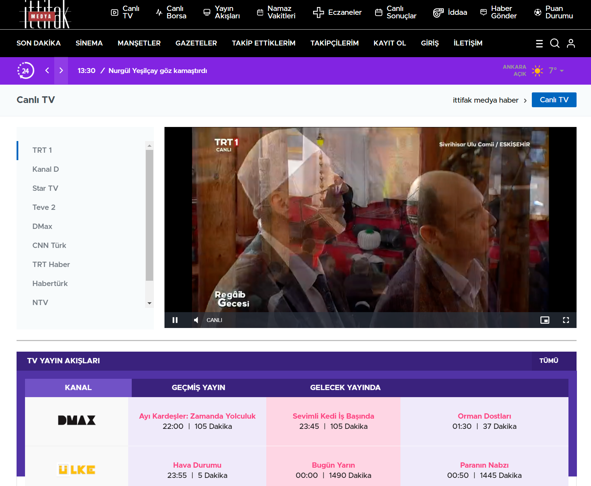Viewport: 591px width, 486px height.
Task: Open Hava Durumu program entry
Action: coord(197,465)
